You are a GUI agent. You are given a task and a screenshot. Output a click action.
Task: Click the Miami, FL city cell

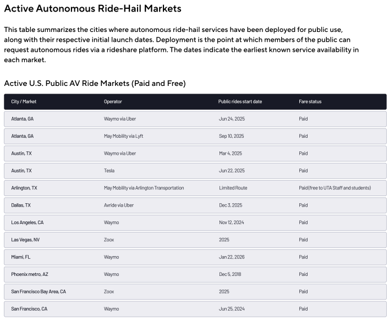pos(21,257)
